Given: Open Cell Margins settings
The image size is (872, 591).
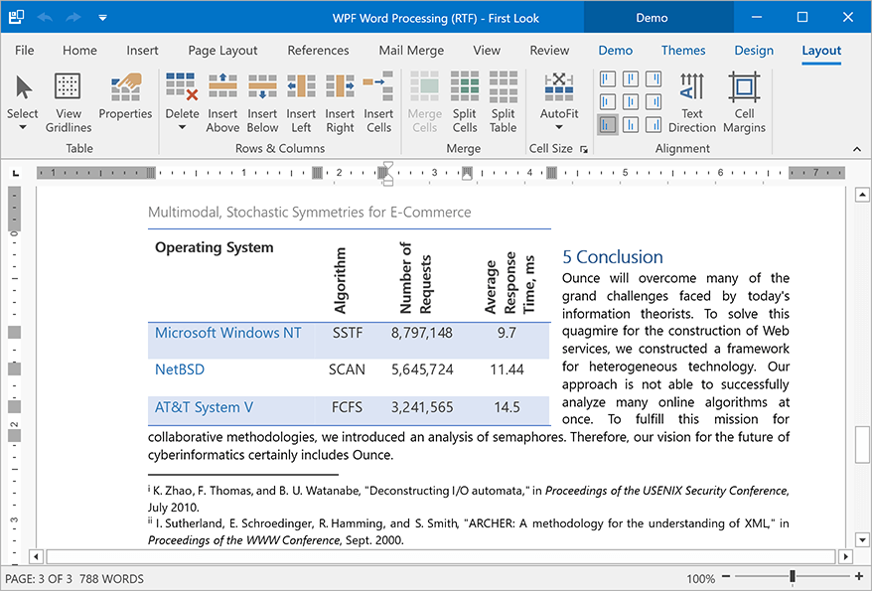Looking at the screenshot, I should click(744, 99).
